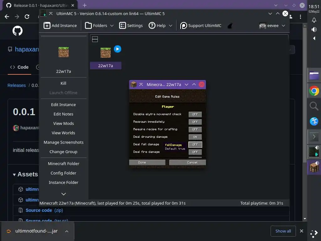Image resolution: width=321 pixels, height=241 pixels.
Task: Click Manage Screenshots in sidebar
Action: tap(63, 142)
